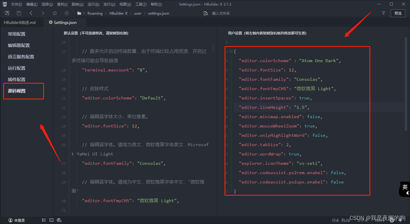Click the file search magnifier icon
This screenshot has height=224, width=410.
[206, 13]
